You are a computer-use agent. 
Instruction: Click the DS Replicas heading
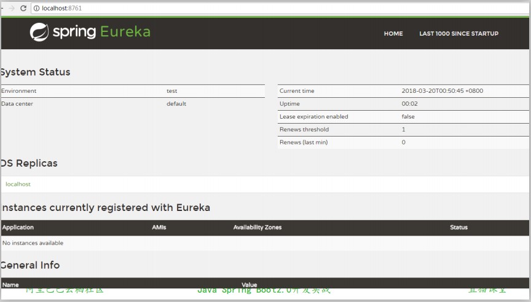[x=29, y=163]
